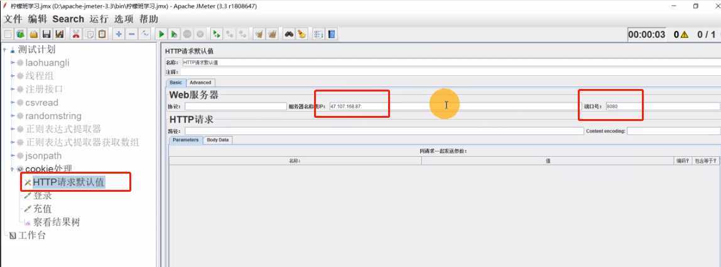Switch to the Advanced tab
The height and width of the screenshot is (267, 721).
[200, 83]
